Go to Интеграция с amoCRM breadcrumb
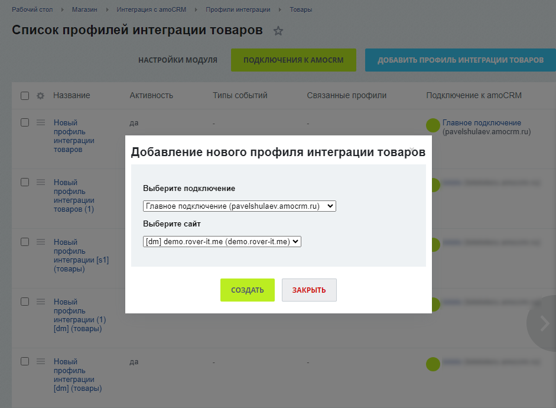Viewport: 556px width, 408px height. point(151,9)
